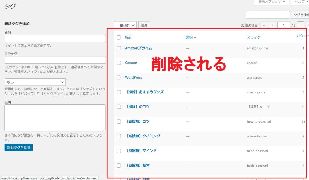
Task: Sort tags by スラッグ column
Action: pyautogui.click(x=253, y=37)
